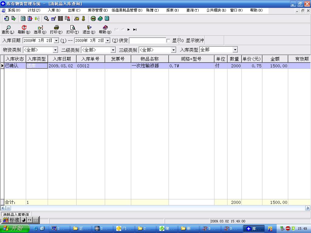Open the 入库(R) menu

tap(54, 10)
